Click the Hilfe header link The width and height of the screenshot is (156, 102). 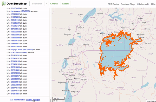153,4
